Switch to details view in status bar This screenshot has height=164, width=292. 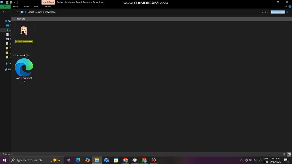point(285,154)
